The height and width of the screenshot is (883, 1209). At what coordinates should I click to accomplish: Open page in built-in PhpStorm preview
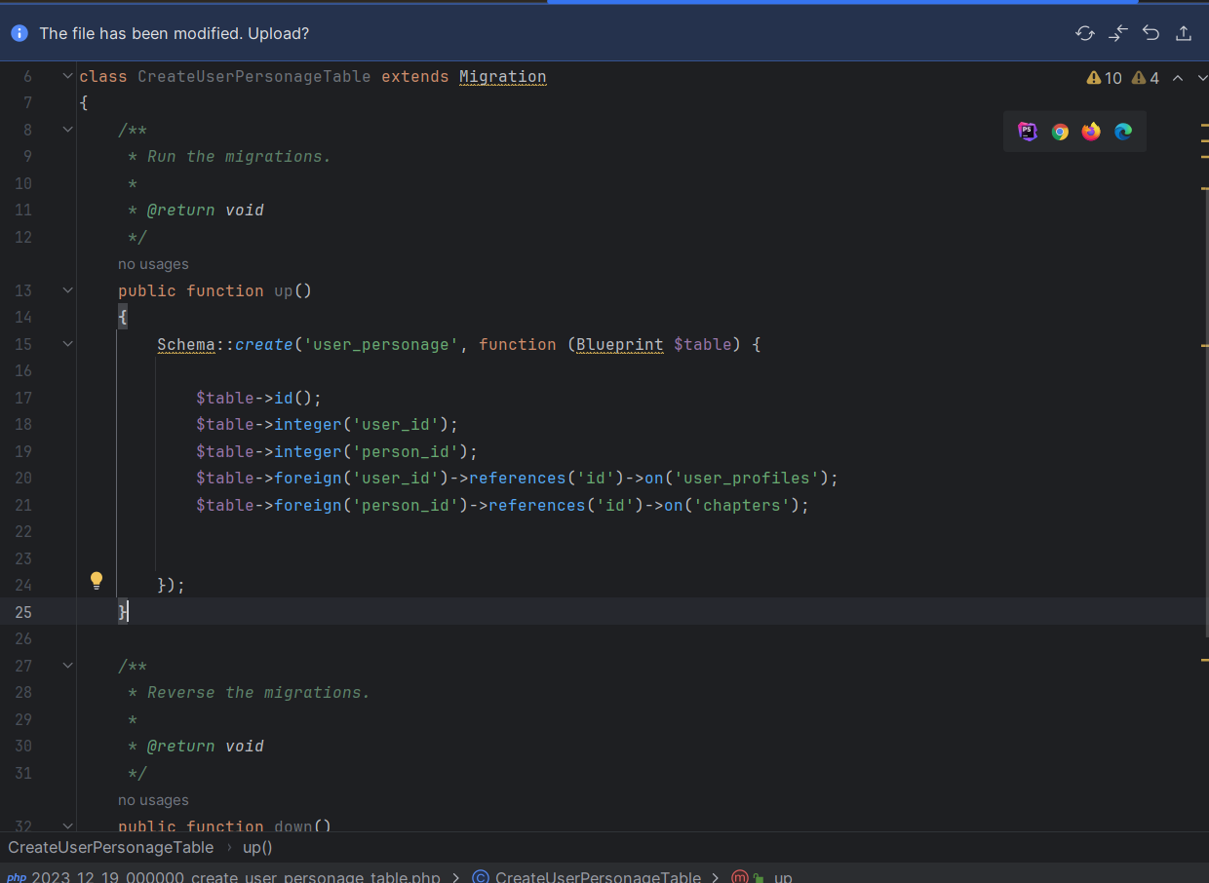pyautogui.click(x=1028, y=132)
